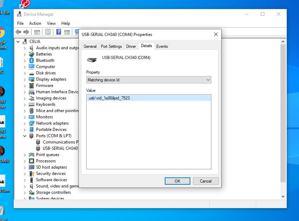Select the Display adapters icon
This screenshot has width=299, height=221.
click(x=32, y=79)
